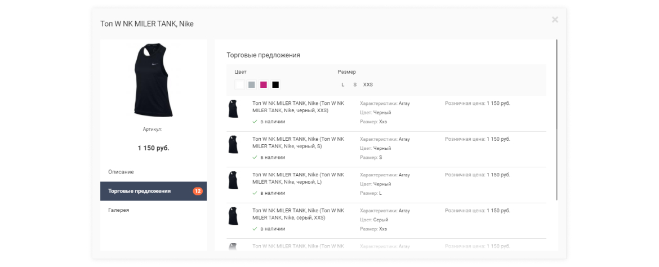The image size is (659, 267).
Task: Click the checkmark icon in the черный, S row
Action: (x=255, y=157)
